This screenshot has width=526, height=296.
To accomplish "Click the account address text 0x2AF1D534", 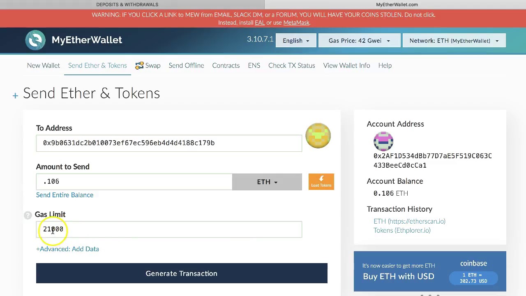I will click(x=433, y=160).
